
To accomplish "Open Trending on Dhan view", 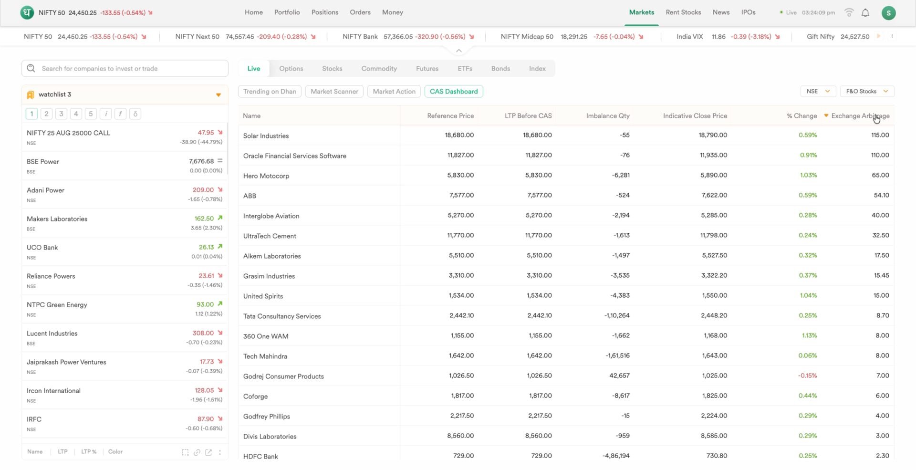I will pyautogui.click(x=270, y=92).
